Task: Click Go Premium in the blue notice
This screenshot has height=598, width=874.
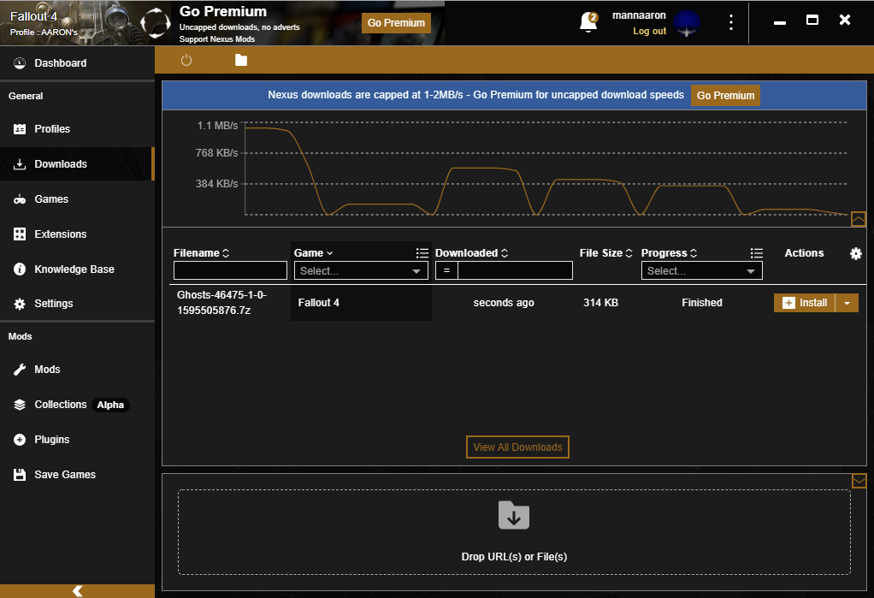Action: [725, 96]
